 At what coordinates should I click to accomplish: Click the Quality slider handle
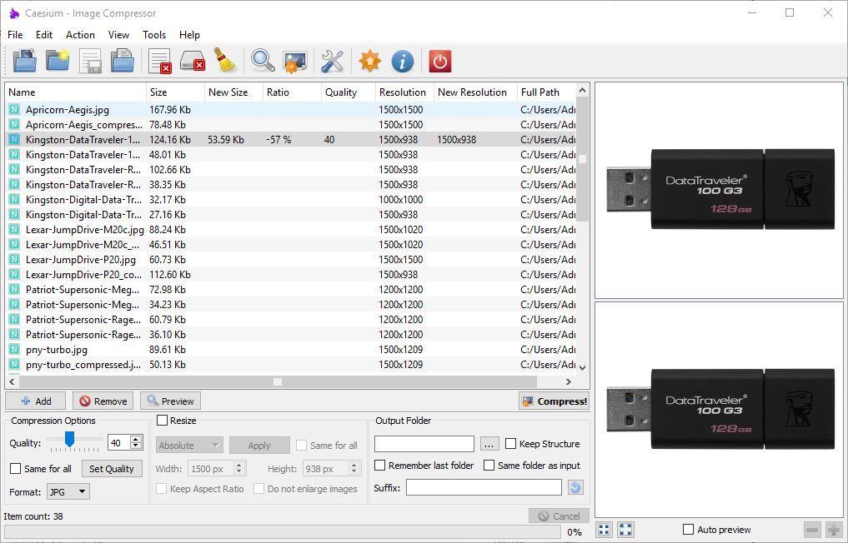pos(69,440)
